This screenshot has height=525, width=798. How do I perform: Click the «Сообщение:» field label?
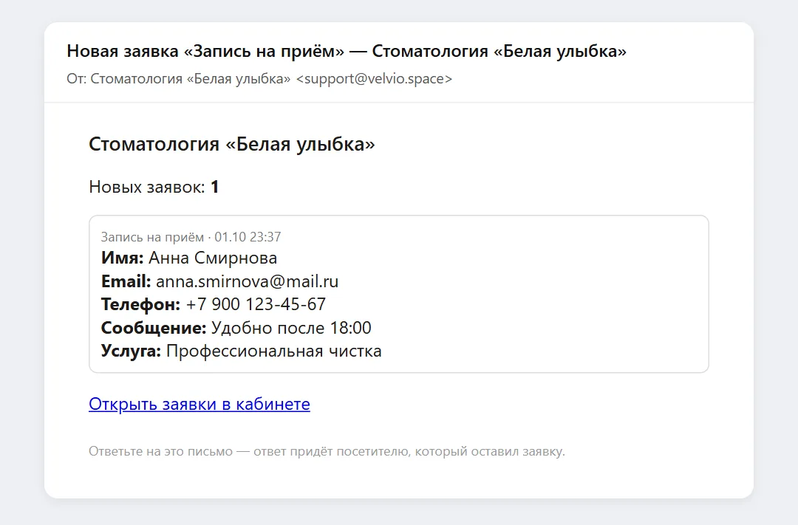click(153, 328)
